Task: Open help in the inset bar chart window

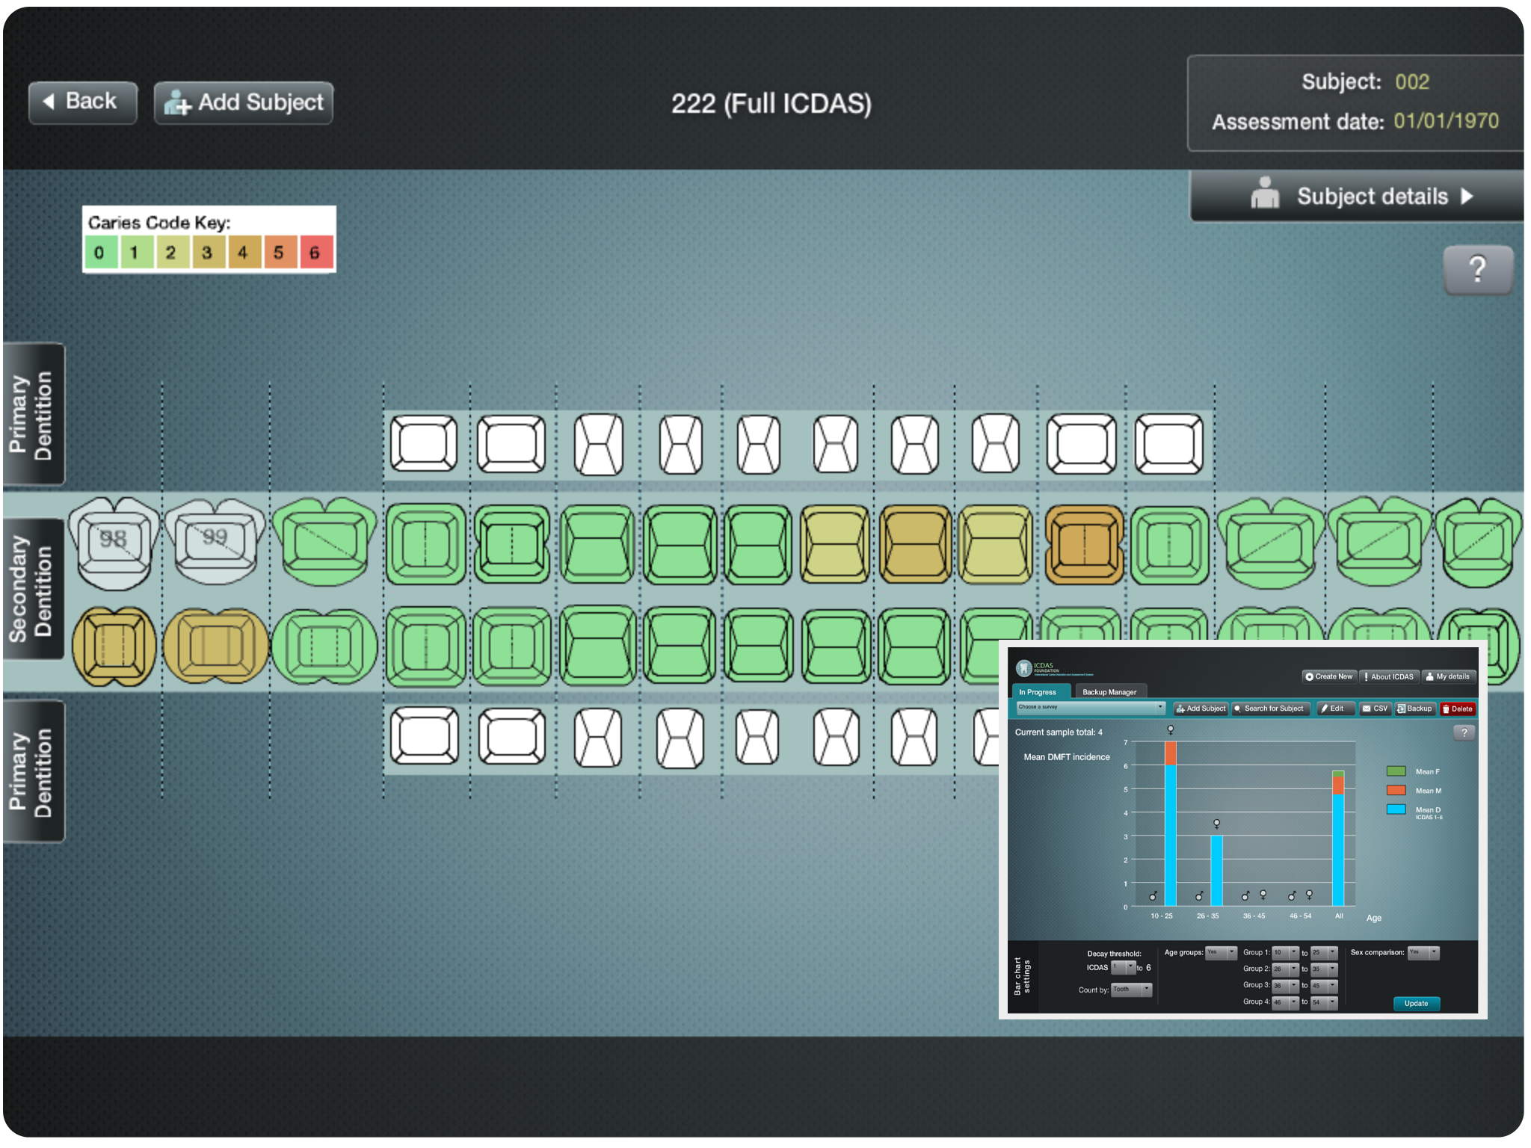Action: [x=1464, y=732]
